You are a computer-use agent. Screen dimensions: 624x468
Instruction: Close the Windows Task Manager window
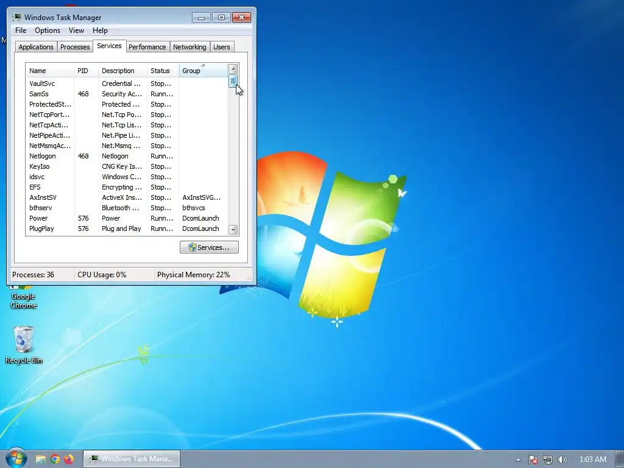coord(241,18)
